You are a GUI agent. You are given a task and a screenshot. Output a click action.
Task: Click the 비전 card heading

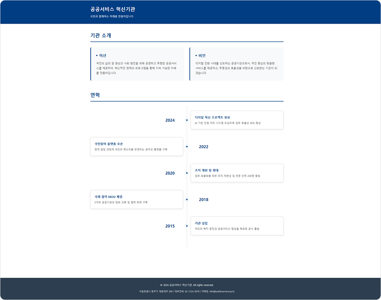(x=202, y=56)
